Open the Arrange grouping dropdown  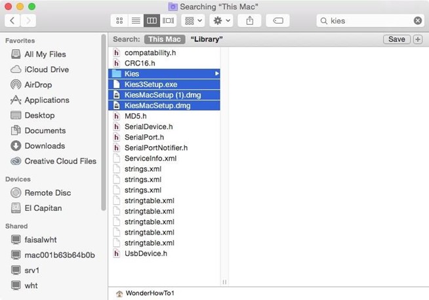pos(192,21)
